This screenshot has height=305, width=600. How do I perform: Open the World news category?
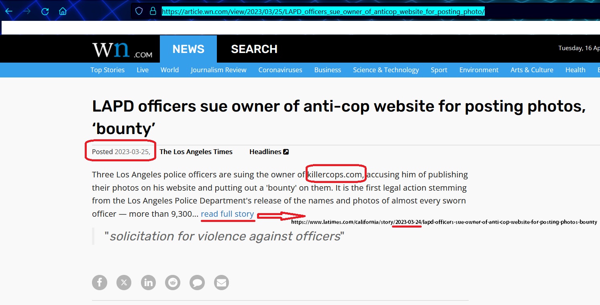169,70
